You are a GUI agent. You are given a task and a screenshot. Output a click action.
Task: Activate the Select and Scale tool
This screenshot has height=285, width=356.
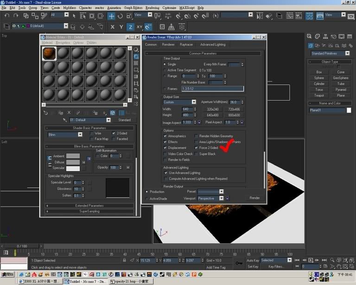129,16
